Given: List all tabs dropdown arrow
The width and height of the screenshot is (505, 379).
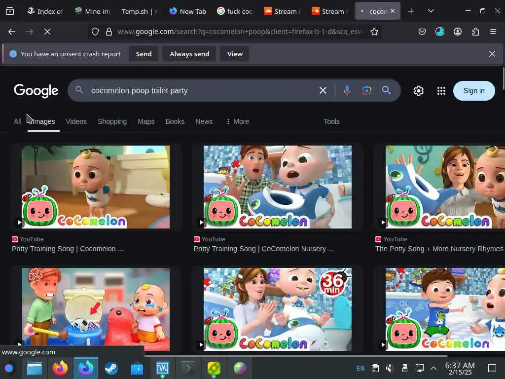Looking at the screenshot, I should [431, 11].
